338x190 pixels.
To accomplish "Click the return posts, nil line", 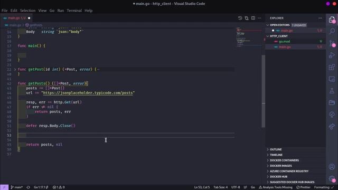I will coord(44,145).
